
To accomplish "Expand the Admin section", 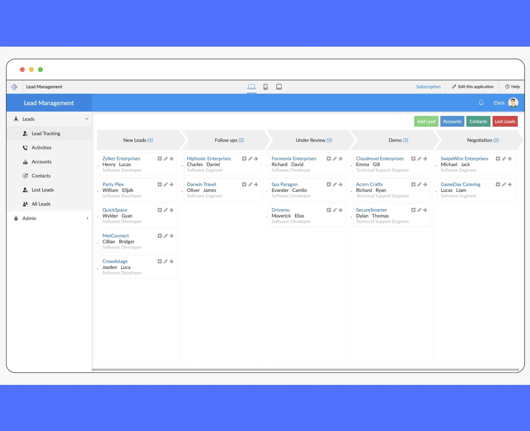I will click(87, 218).
